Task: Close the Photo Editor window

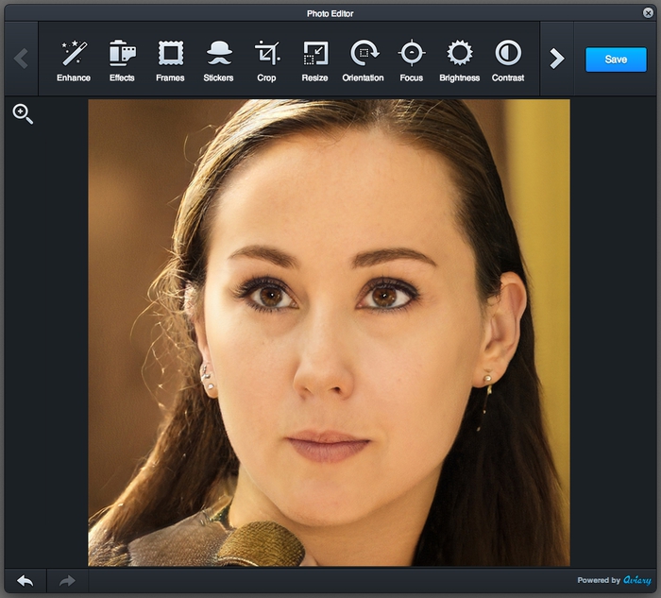Action: click(x=649, y=13)
